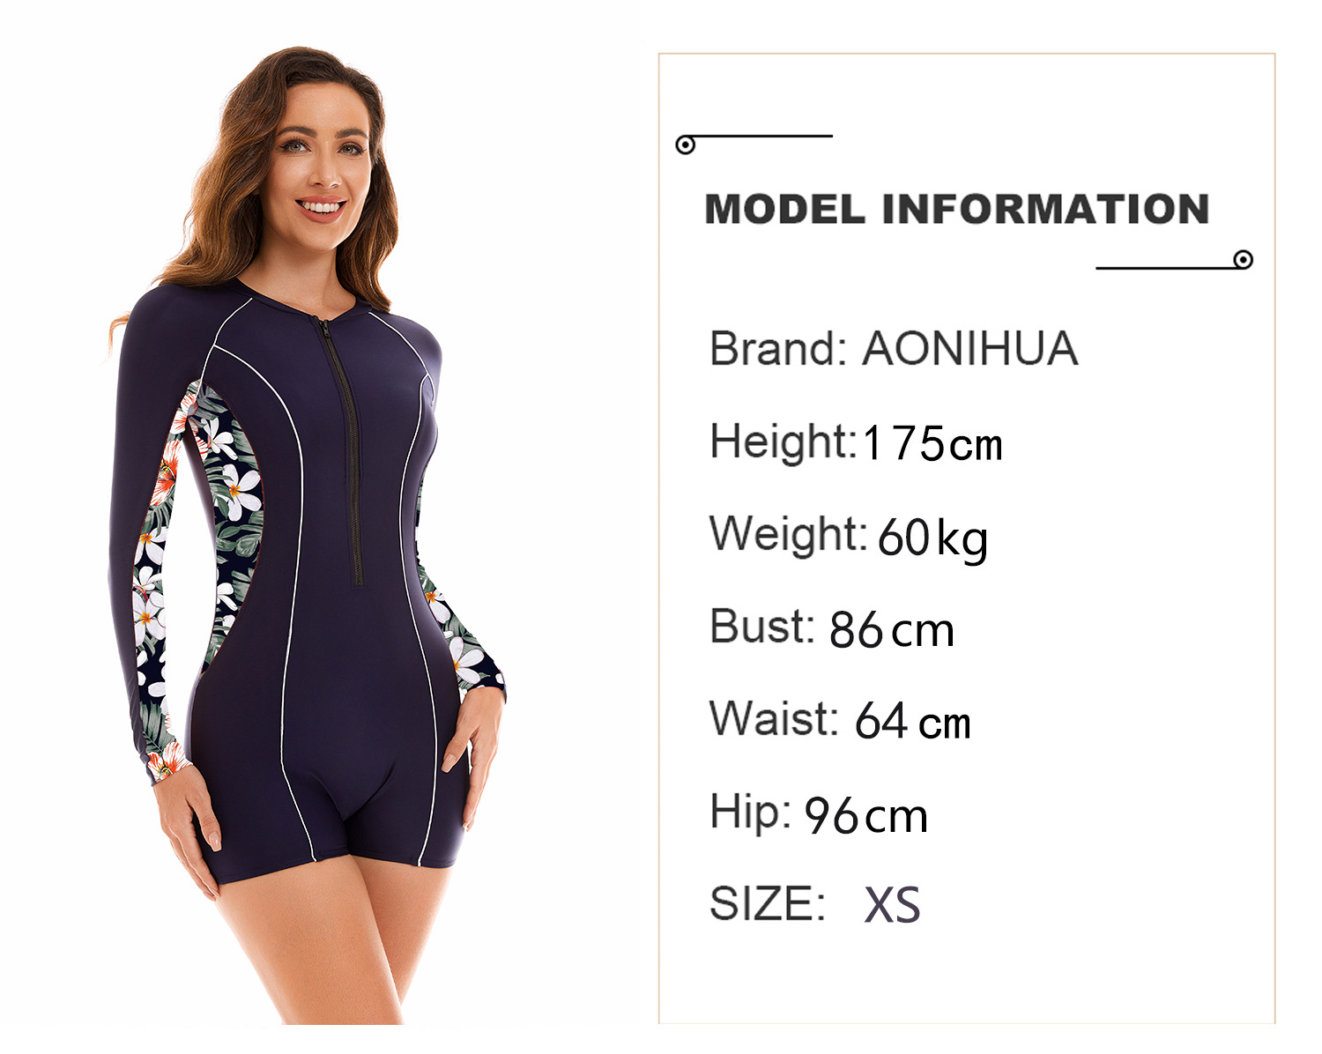Image resolution: width=1322 pixels, height=1054 pixels.
Task: Click the MODEL INFORMATION heading
Action: pyautogui.click(x=956, y=210)
